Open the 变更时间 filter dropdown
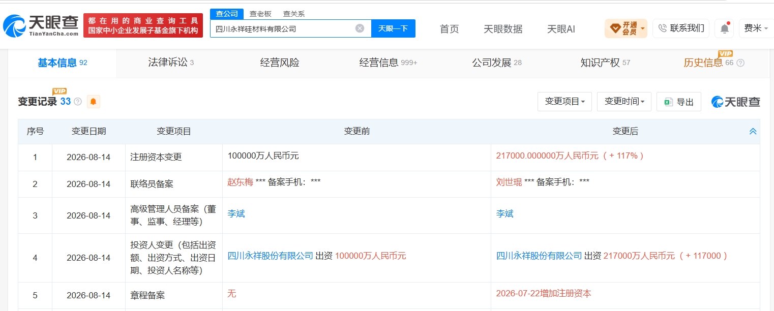The width and height of the screenshot is (774, 311). [x=624, y=102]
